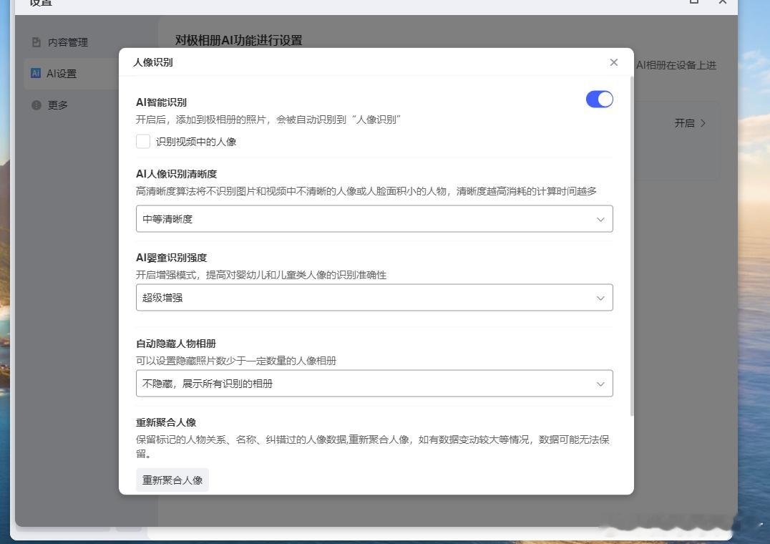
Task: Select 内容管理 in settings sidebar
Action: (x=68, y=42)
